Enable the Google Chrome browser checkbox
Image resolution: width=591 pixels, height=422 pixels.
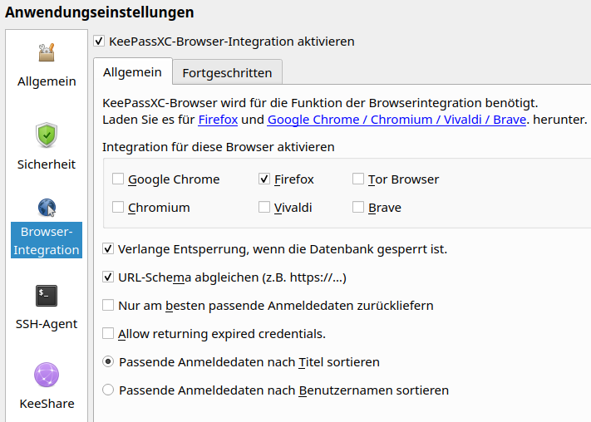pyautogui.click(x=118, y=179)
